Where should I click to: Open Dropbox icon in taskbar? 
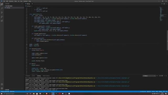(x=40, y=94)
